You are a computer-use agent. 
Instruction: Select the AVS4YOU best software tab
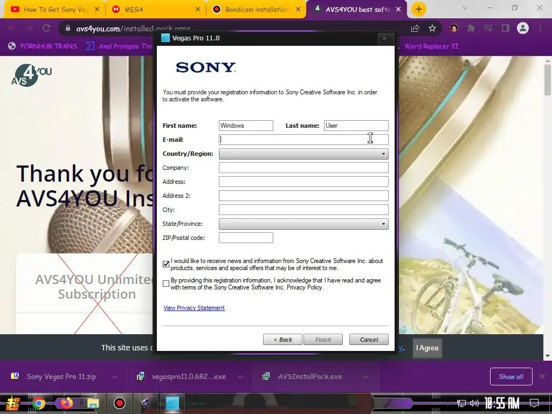pyautogui.click(x=357, y=10)
